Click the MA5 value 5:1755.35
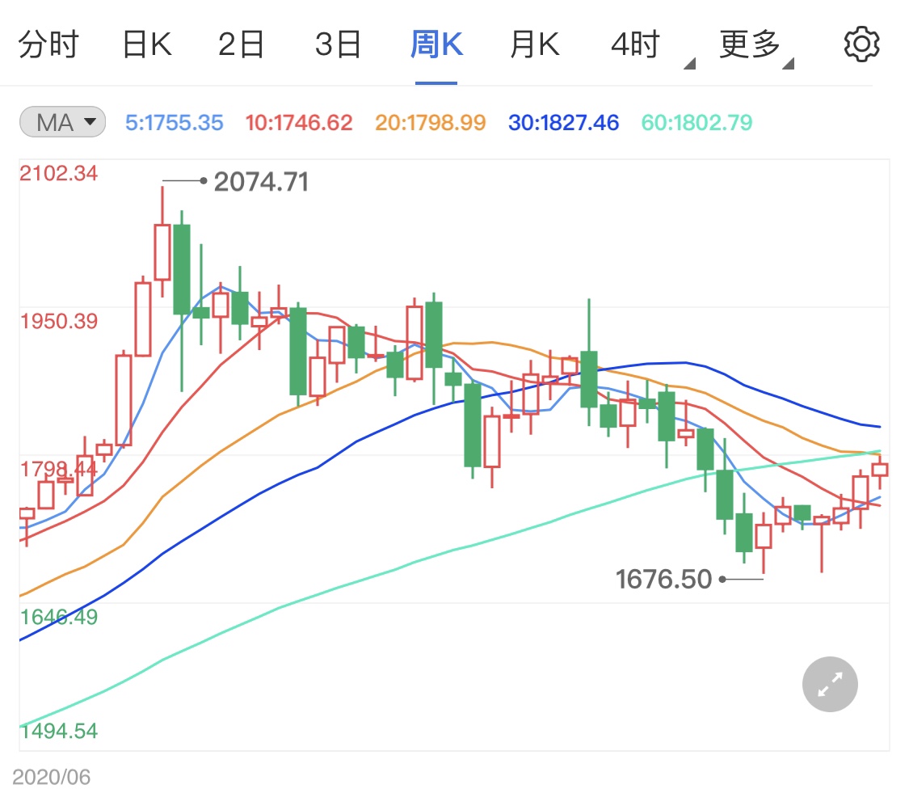This screenshot has width=909, height=789. coord(174,123)
